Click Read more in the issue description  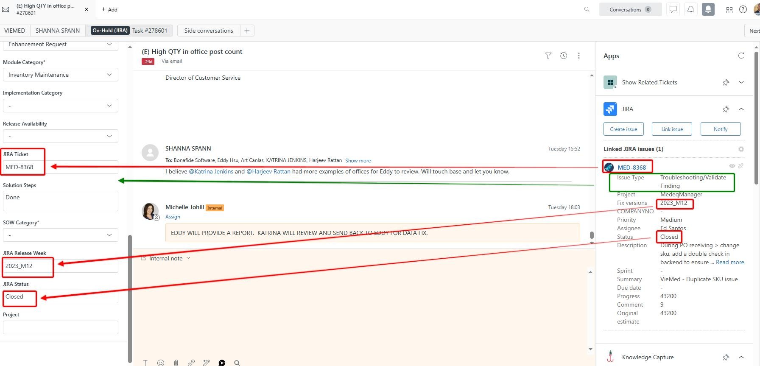tap(730, 262)
